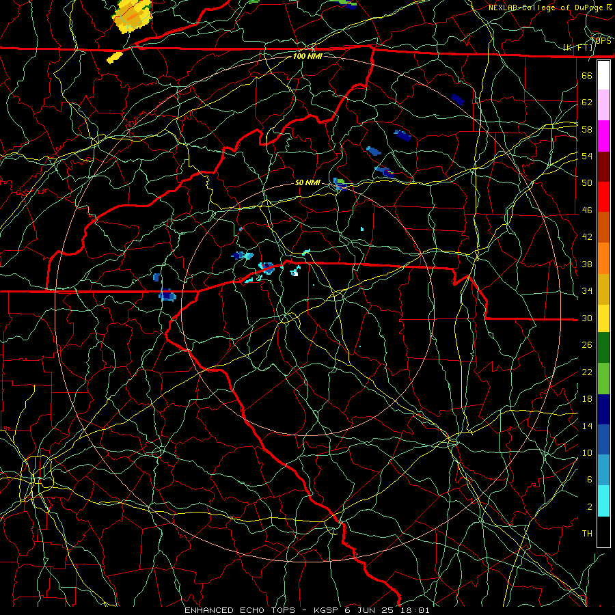Click the legend value 34

point(587,290)
